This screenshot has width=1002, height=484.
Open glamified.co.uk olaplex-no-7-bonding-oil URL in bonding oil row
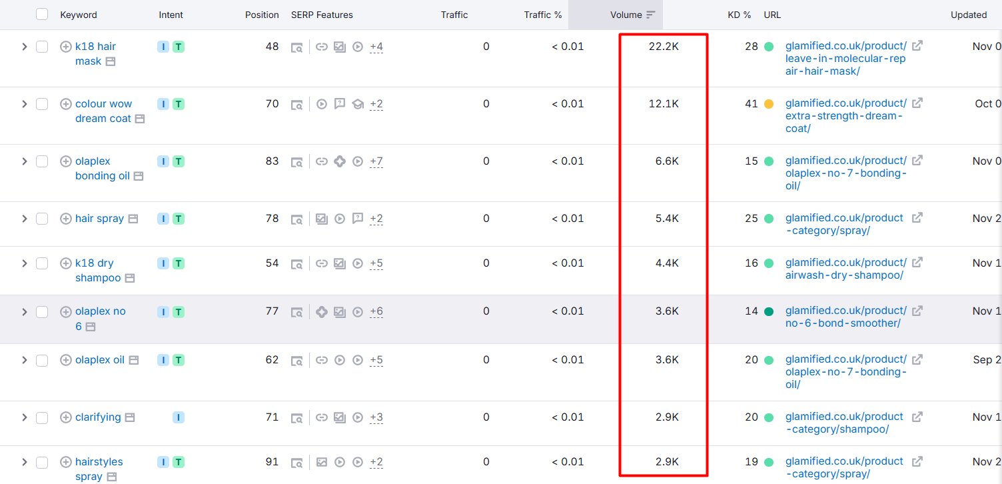[846, 173]
